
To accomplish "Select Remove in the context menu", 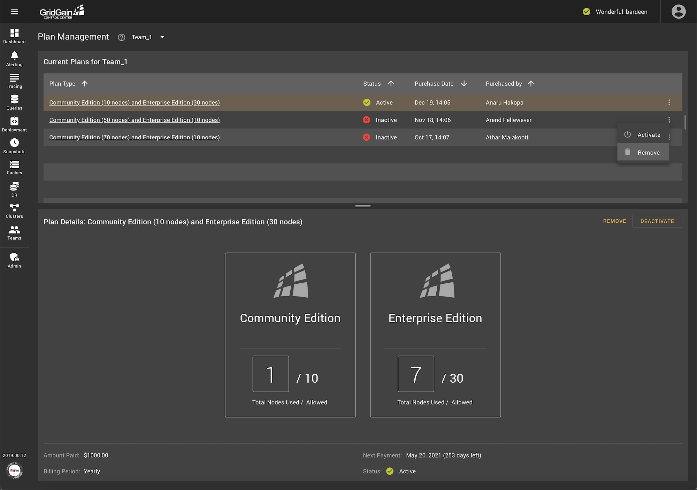I will [643, 152].
